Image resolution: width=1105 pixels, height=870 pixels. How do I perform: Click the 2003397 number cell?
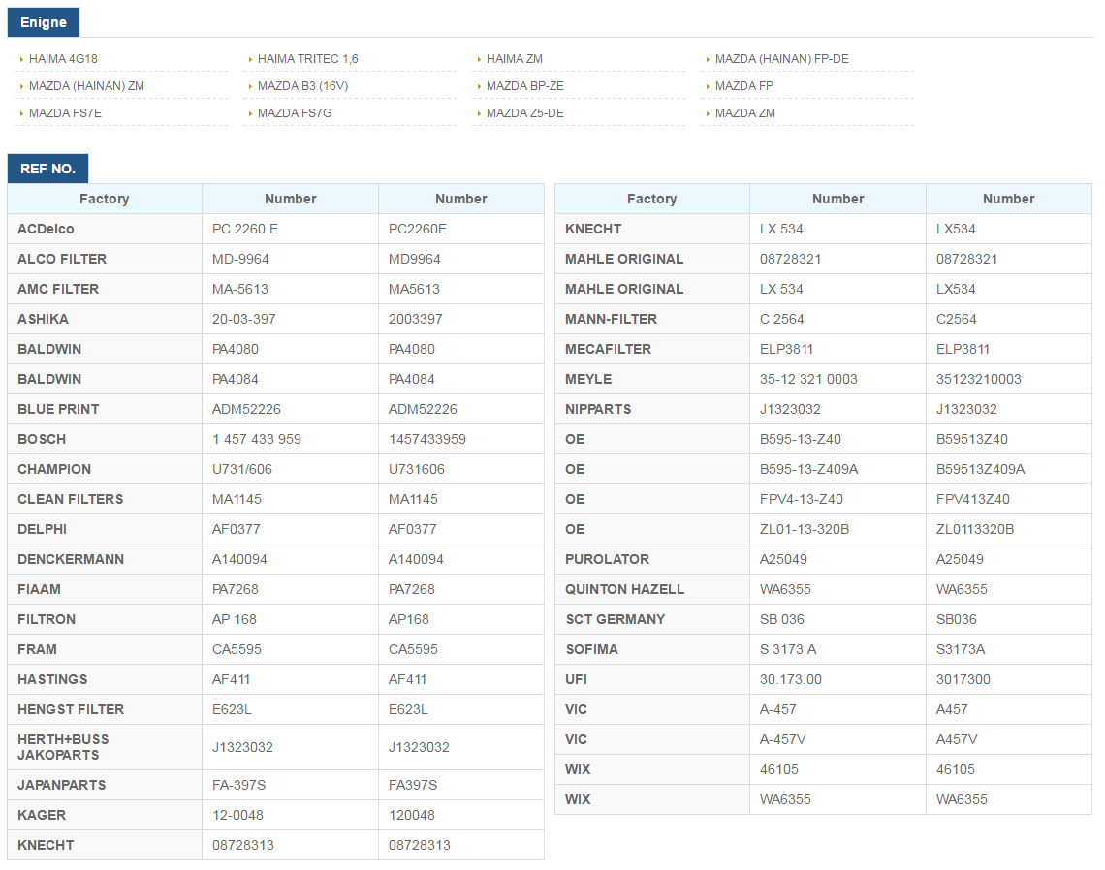[461, 319]
